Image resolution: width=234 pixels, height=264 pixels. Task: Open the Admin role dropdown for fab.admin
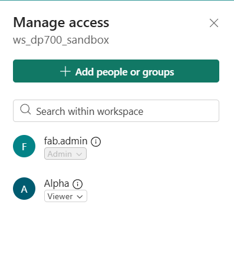[65, 154]
